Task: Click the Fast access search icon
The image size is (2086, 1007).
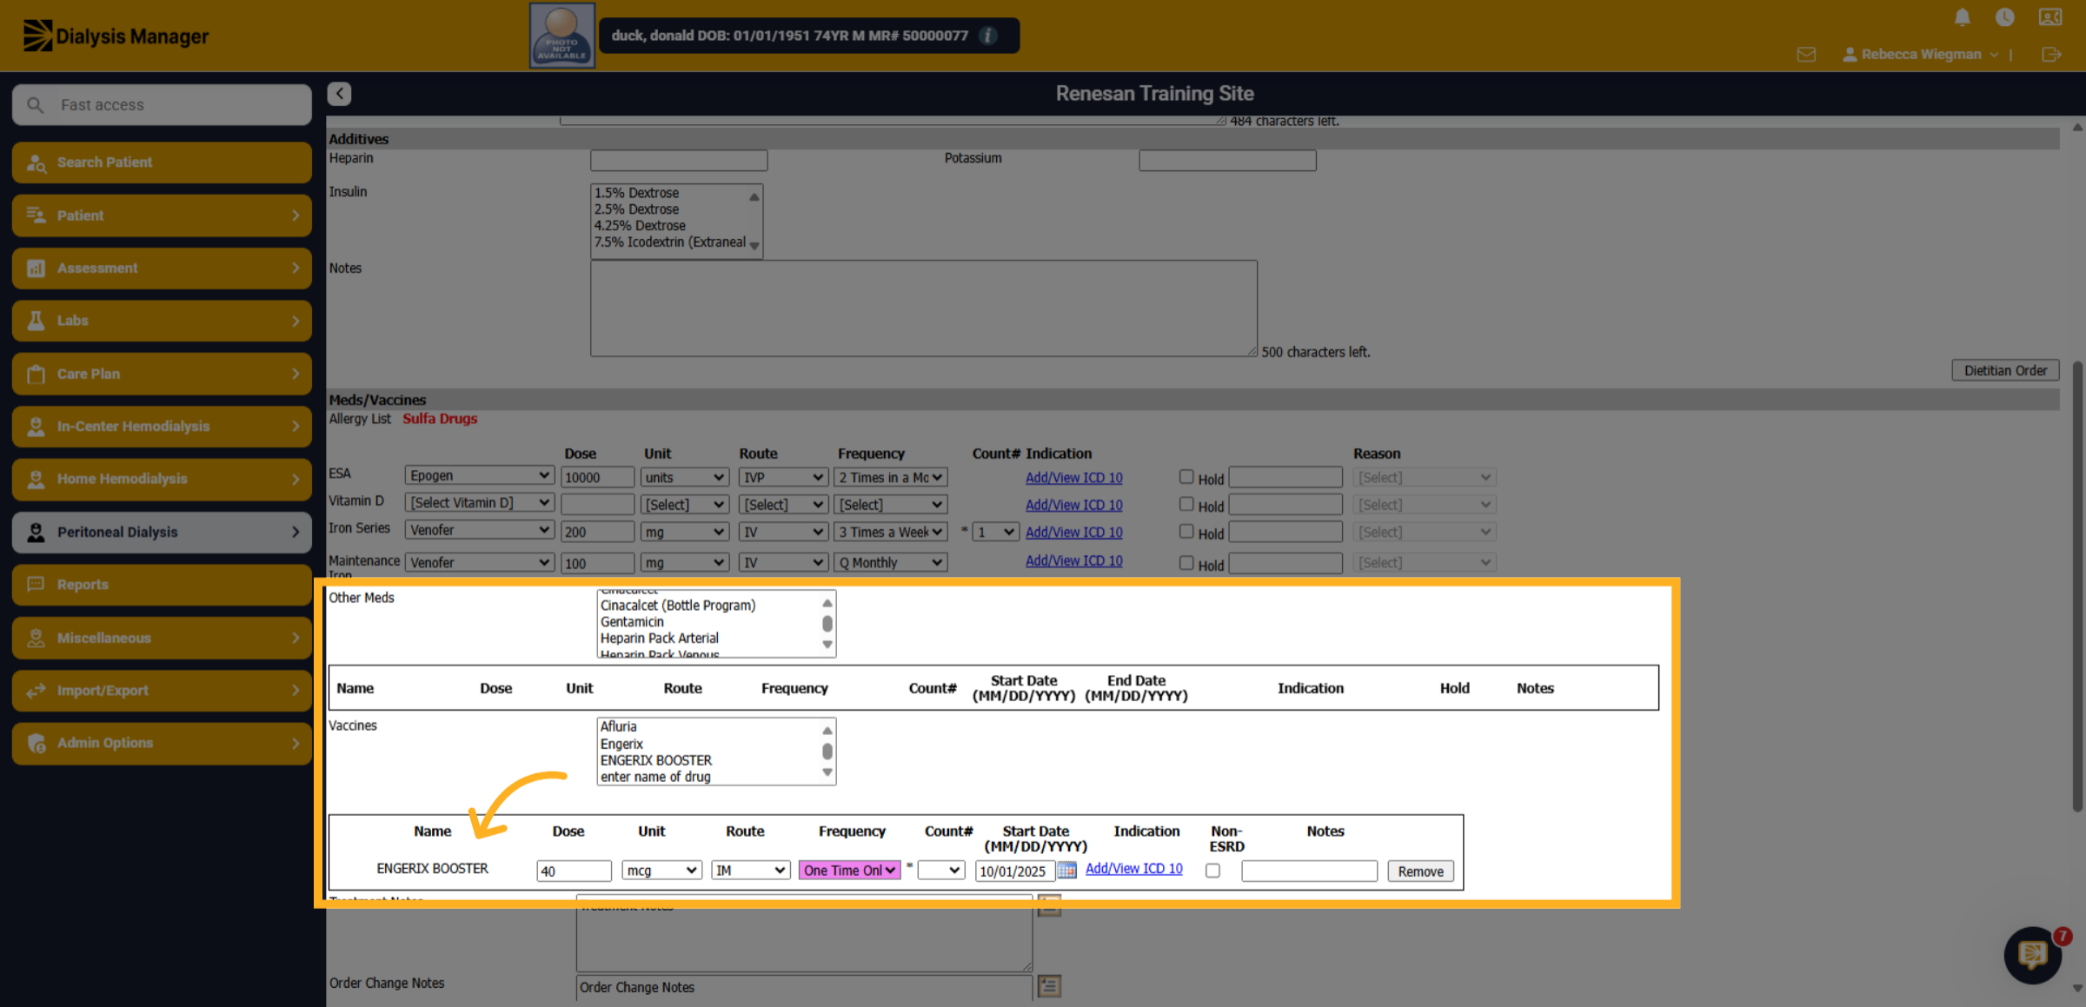Action: coord(36,105)
